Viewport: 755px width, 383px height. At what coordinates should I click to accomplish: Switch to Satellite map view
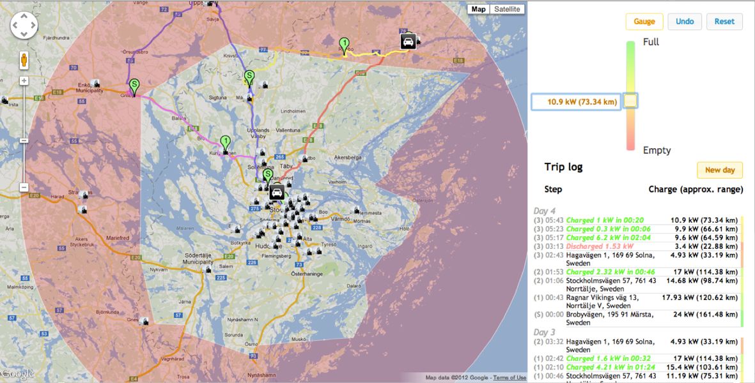pos(507,9)
